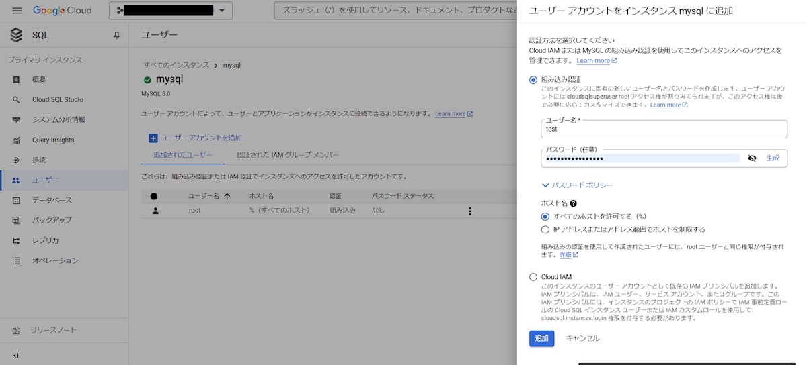Click ユーザー アカウントを追加 button

196,138
